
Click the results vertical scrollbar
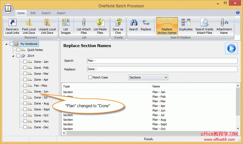click(x=238, y=108)
